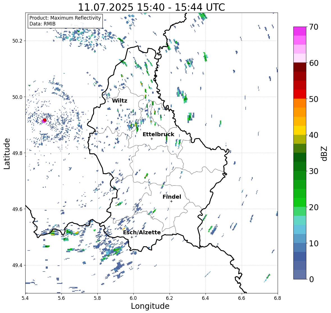Click the 6.2 longitude tick label
This screenshot has width=331, height=313.
[x=170, y=298]
